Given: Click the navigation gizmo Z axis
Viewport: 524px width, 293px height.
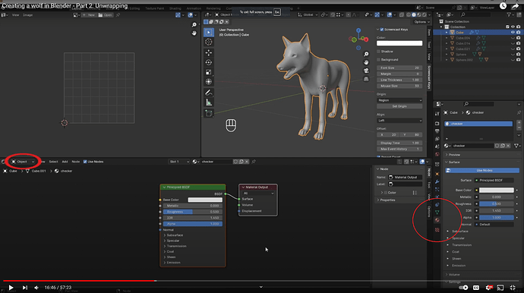Looking at the screenshot, I should pyautogui.click(x=358, y=30).
